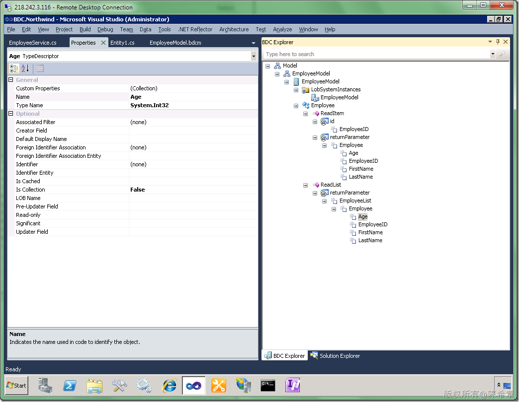Switch to Solution Explorer tab

[335, 356]
